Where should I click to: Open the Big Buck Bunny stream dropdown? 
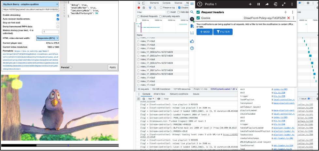(x=30, y=4)
